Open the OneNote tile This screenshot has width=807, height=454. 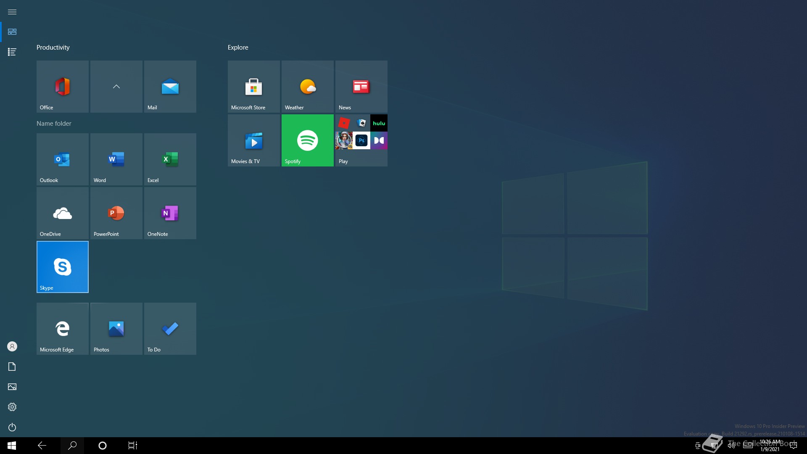pos(170,213)
